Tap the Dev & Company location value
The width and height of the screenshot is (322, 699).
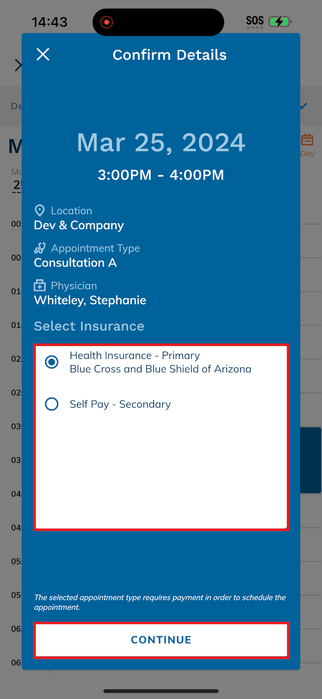79,225
